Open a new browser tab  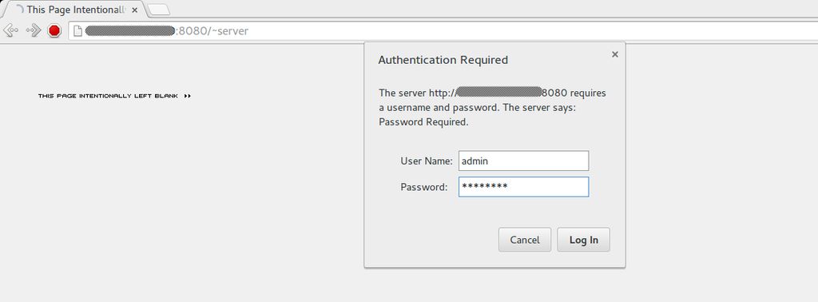point(159,10)
